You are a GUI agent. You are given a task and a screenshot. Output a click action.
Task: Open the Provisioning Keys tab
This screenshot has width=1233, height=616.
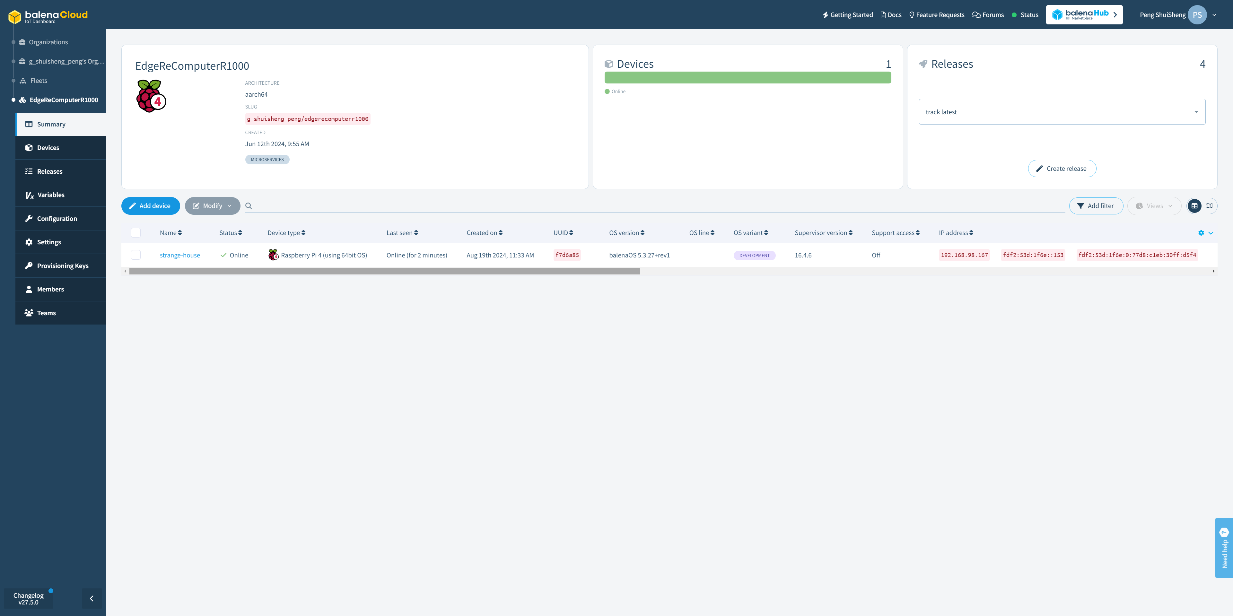click(61, 266)
